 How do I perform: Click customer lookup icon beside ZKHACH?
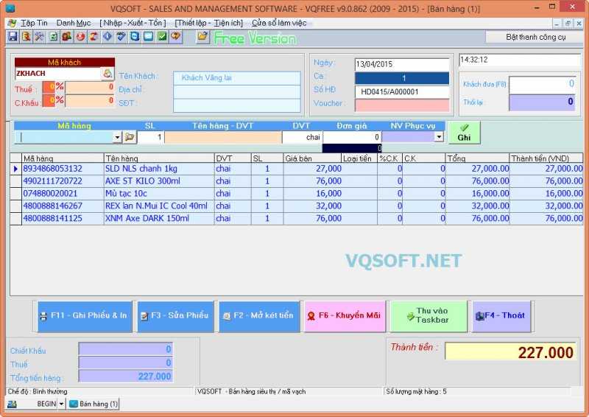tap(107, 74)
